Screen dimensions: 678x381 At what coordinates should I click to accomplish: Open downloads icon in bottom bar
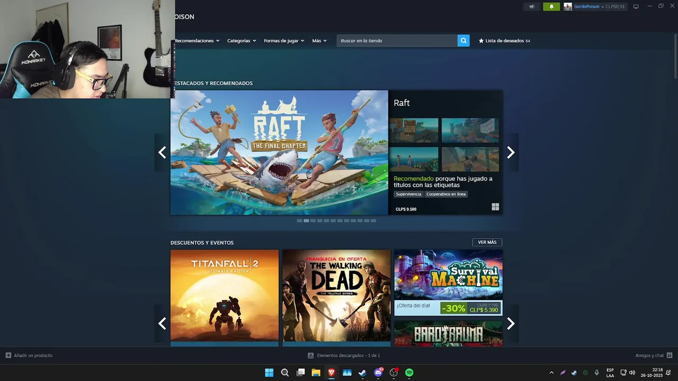(311, 356)
